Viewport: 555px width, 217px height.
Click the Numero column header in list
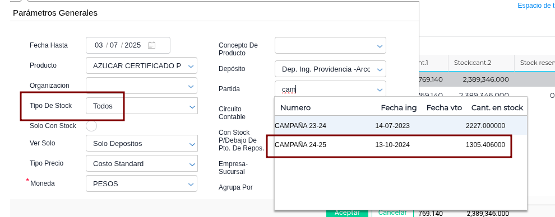click(295, 107)
